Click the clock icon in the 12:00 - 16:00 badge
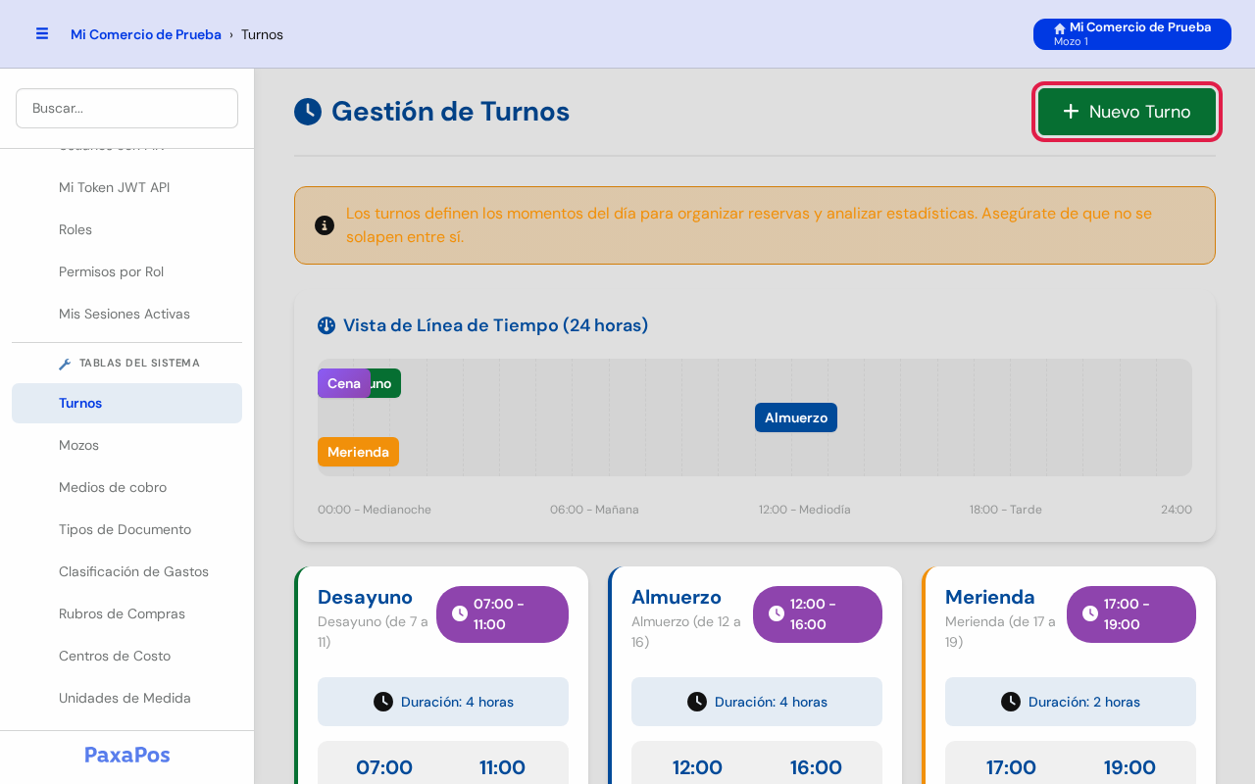The image size is (1255, 784). (x=777, y=613)
